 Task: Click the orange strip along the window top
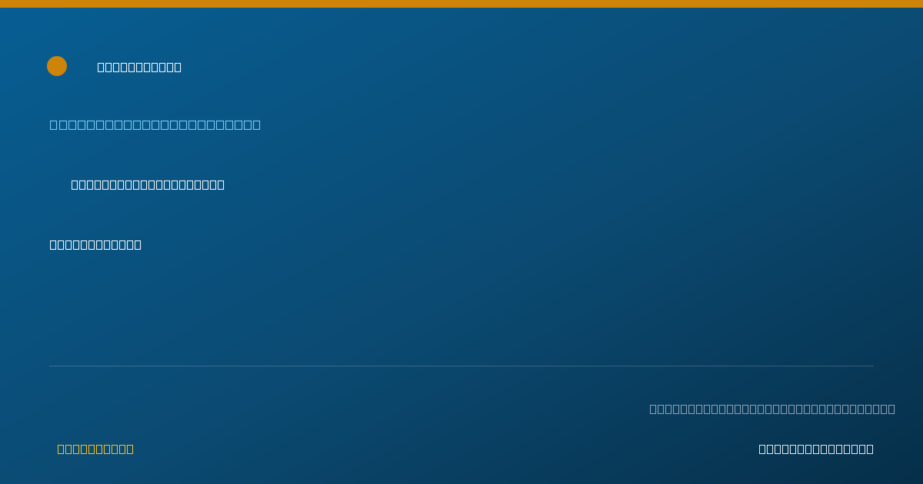[x=461, y=4]
